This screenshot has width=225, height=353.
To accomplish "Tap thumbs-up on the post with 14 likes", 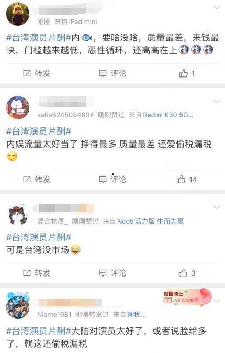I will pyautogui.click(x=186, y=179).
